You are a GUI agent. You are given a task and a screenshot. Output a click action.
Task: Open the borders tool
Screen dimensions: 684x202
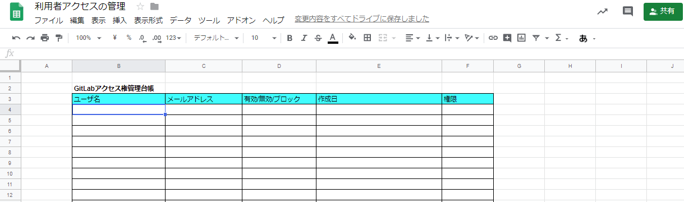click(368, 38)
